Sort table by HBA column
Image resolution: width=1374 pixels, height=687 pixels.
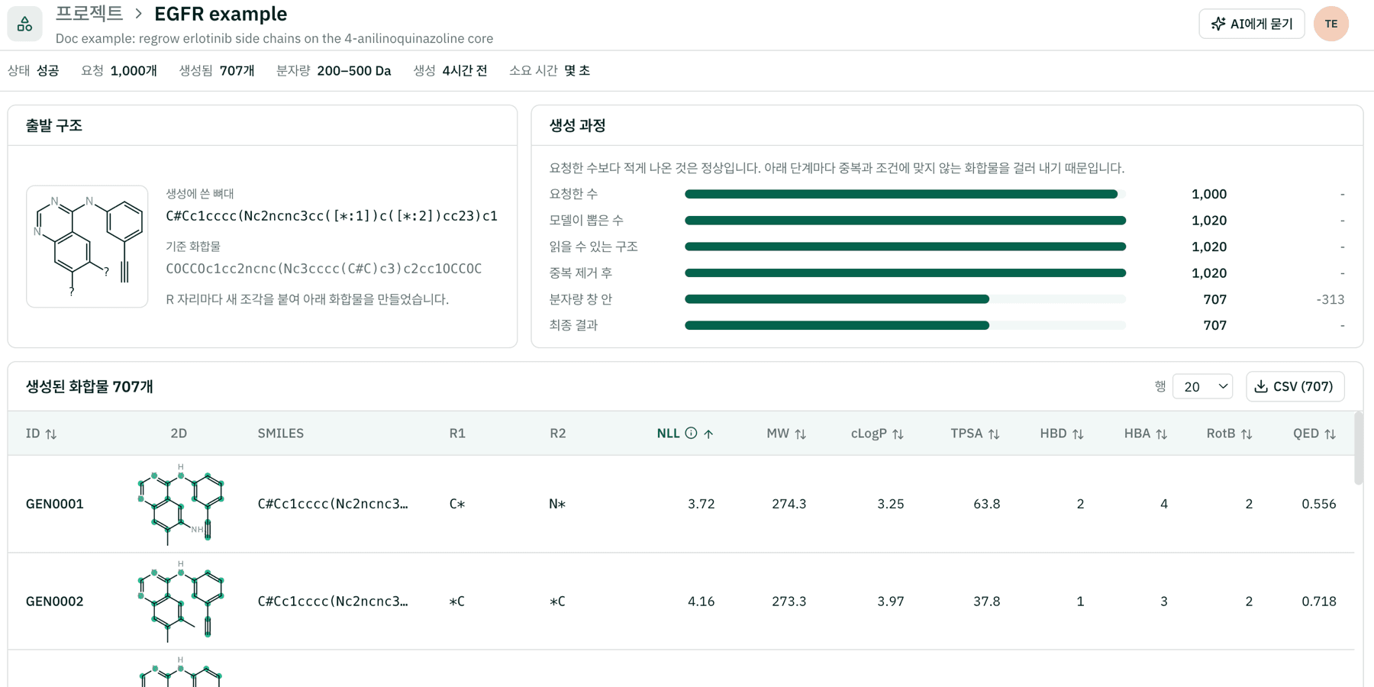point(1146,434)
